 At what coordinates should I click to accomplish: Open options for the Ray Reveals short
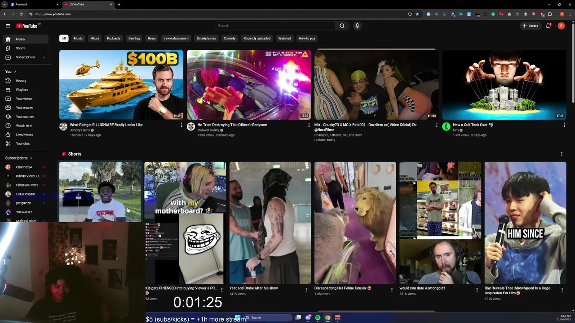pos(562,290)
